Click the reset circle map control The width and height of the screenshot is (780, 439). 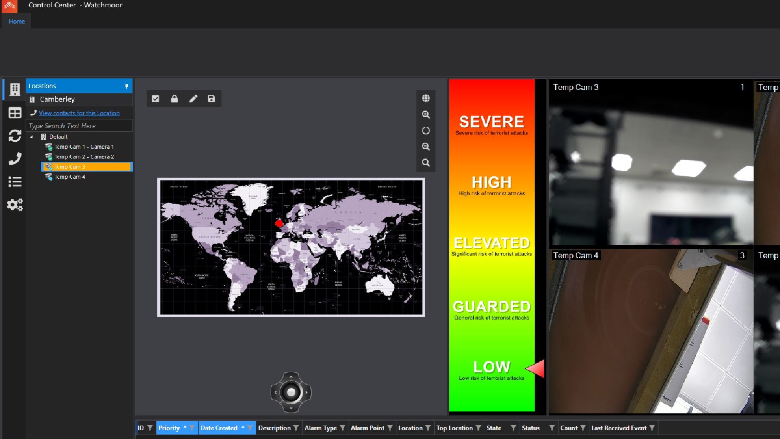click(x=426, y=131)
